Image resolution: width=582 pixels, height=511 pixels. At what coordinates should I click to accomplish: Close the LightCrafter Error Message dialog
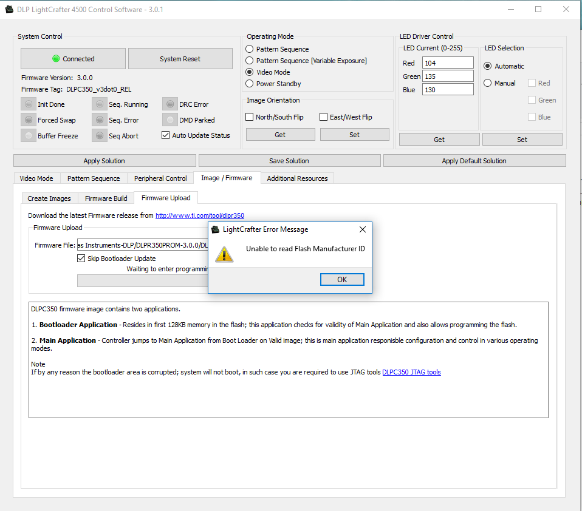[x=363, y=229]
